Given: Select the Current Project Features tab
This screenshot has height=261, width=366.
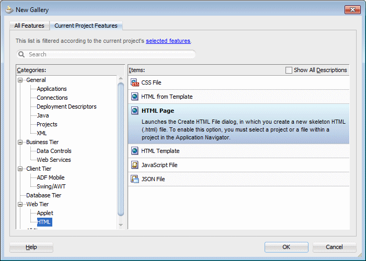Looking at the screenshot, I should click(87, 26).
